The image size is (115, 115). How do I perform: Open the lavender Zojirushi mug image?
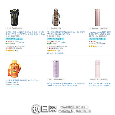[56, 69]
